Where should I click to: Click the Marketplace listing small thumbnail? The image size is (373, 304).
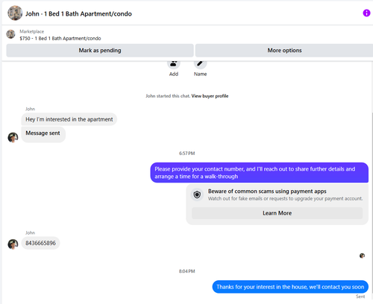coord(10,34)
